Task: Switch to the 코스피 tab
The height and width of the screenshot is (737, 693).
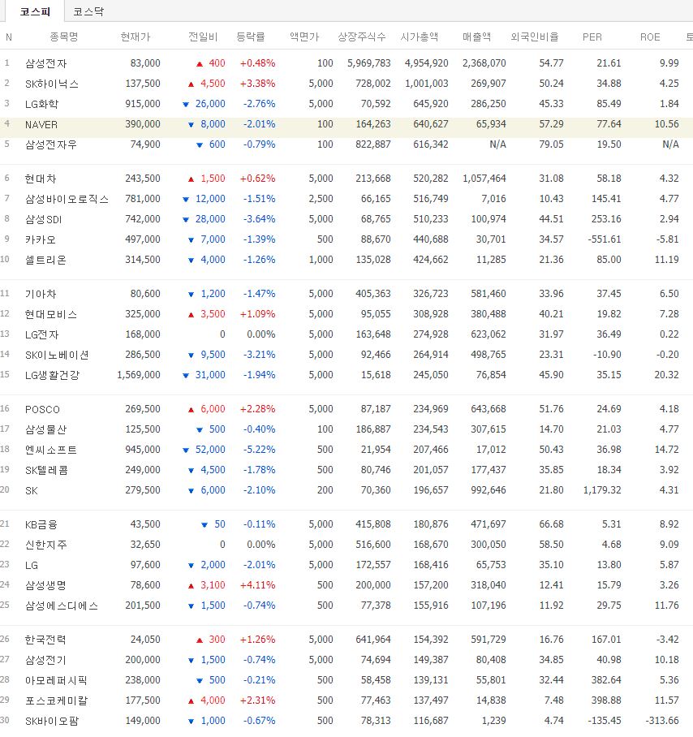Action: click(x=35, y=11)
